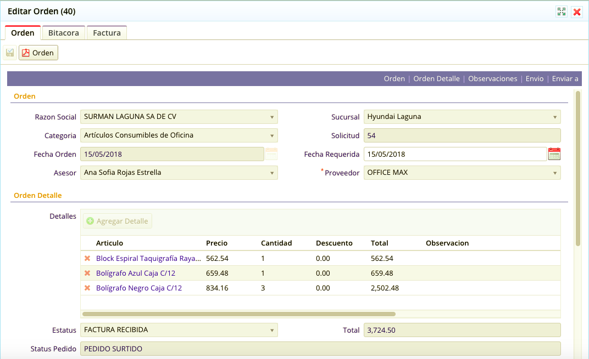Jump to Orden section in purple bar
Viewport: 589px width, 359px height.
394,79
